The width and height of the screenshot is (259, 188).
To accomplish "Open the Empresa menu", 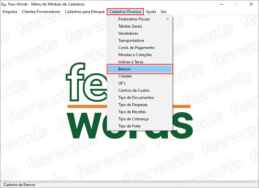I will [10, 12].
